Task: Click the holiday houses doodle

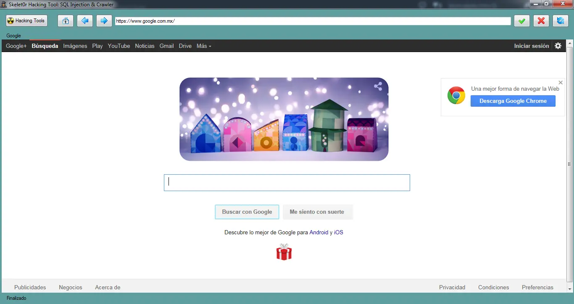Action: click(284, 119)
